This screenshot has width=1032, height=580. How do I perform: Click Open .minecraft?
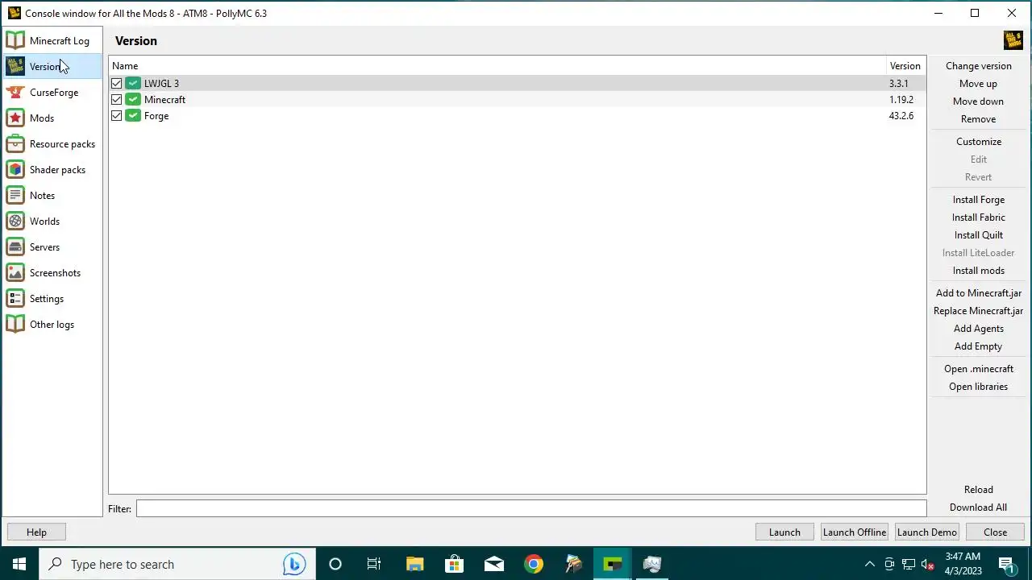(x=978, y=369)
